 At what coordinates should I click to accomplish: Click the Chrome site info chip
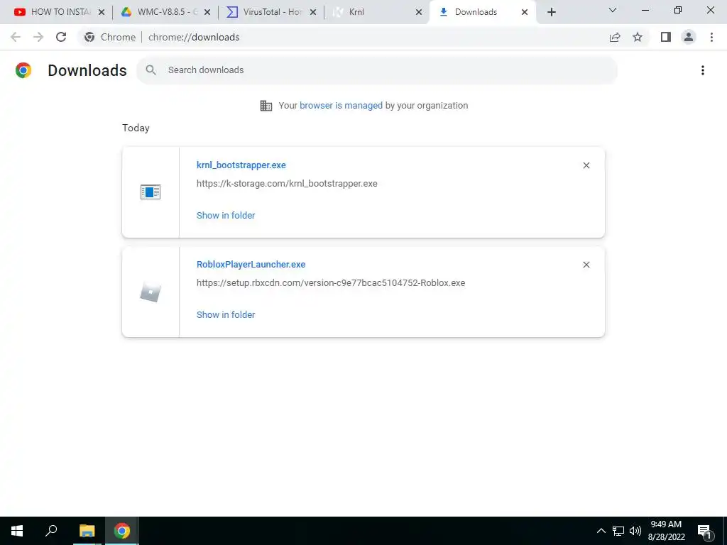click(x=110, y=37)
